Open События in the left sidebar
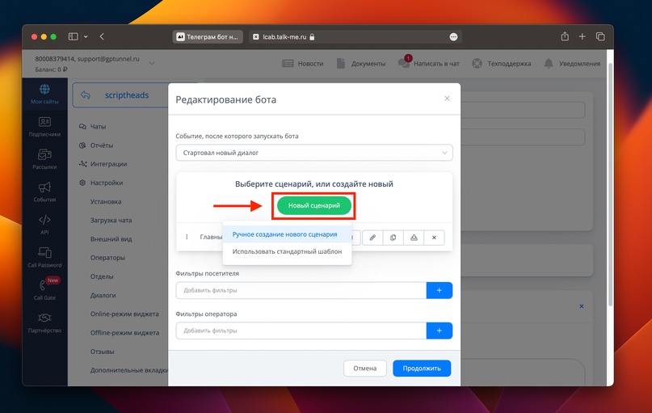Image resolution: width=652 pixels, height=413 pixels. [44, 192]
